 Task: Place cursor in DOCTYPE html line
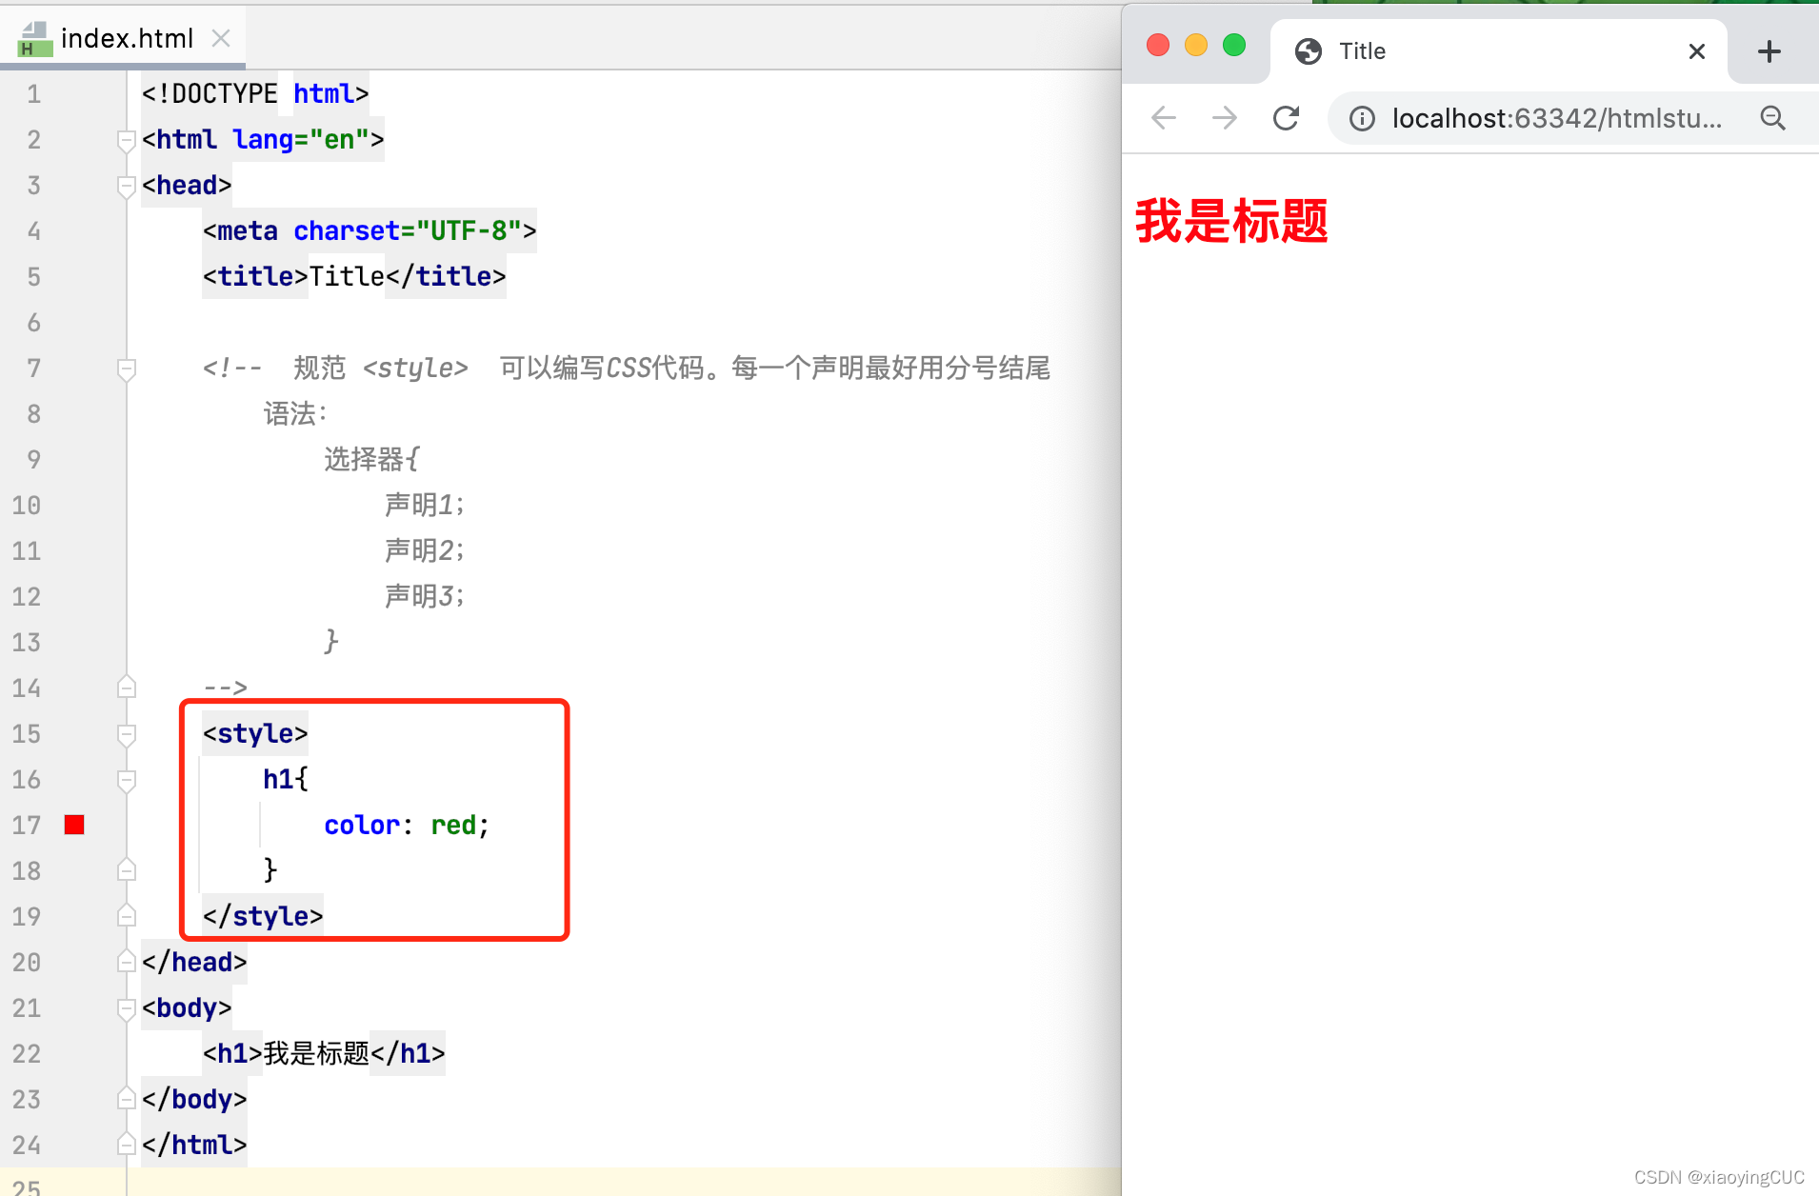(x=254, y=93)
